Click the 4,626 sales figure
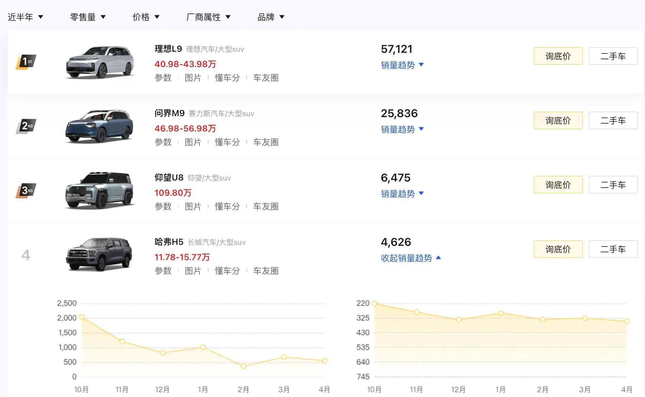Viewport: 645px width, 397px height. click(396, 242)
